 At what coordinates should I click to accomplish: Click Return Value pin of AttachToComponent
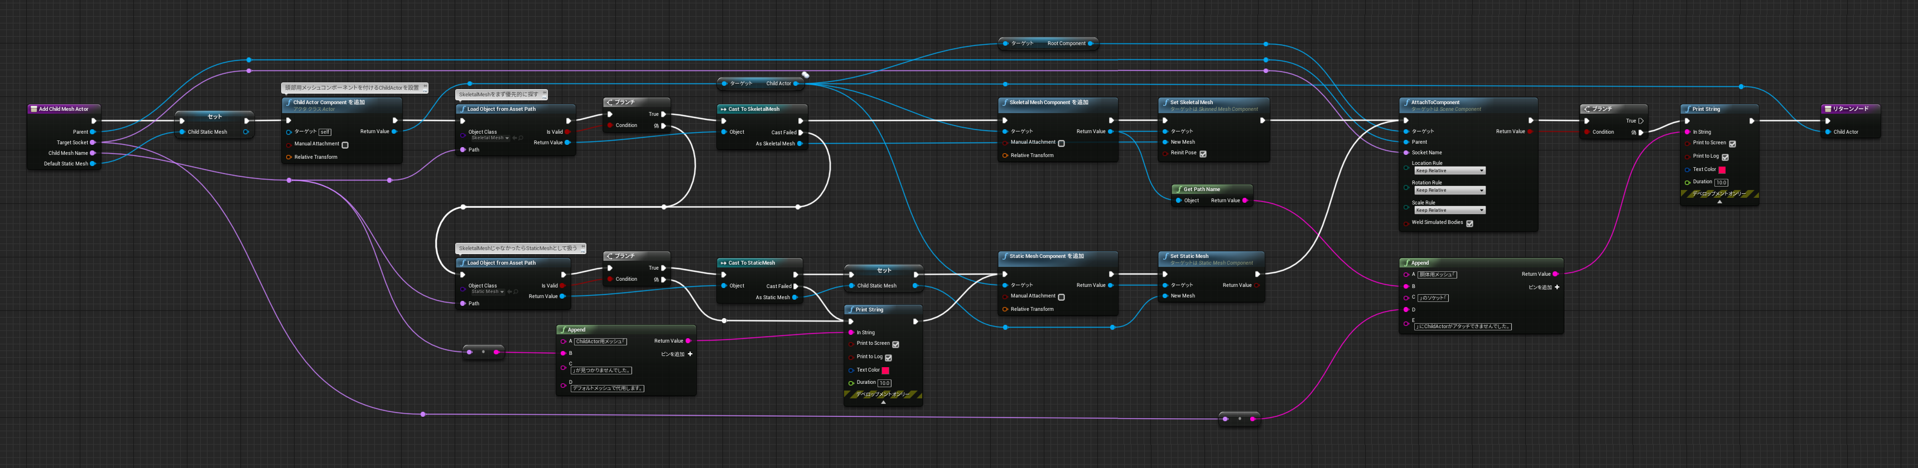[x=1530, y=131]
